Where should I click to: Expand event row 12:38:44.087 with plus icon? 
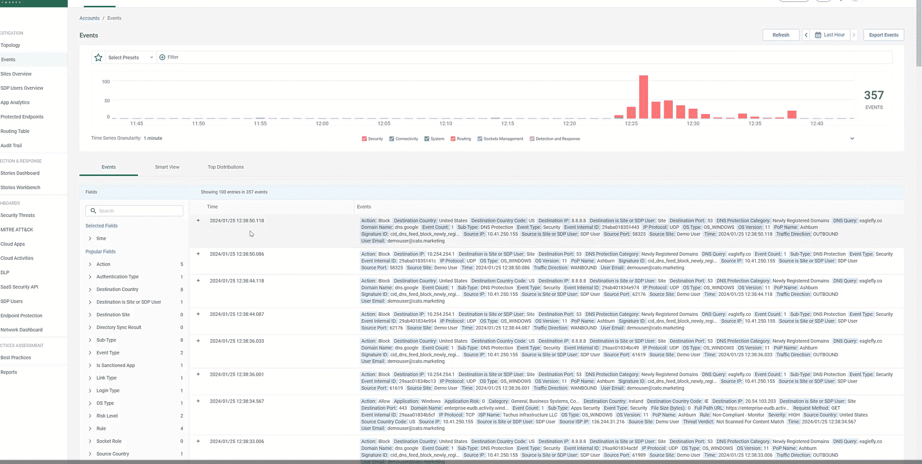point(198,314)
